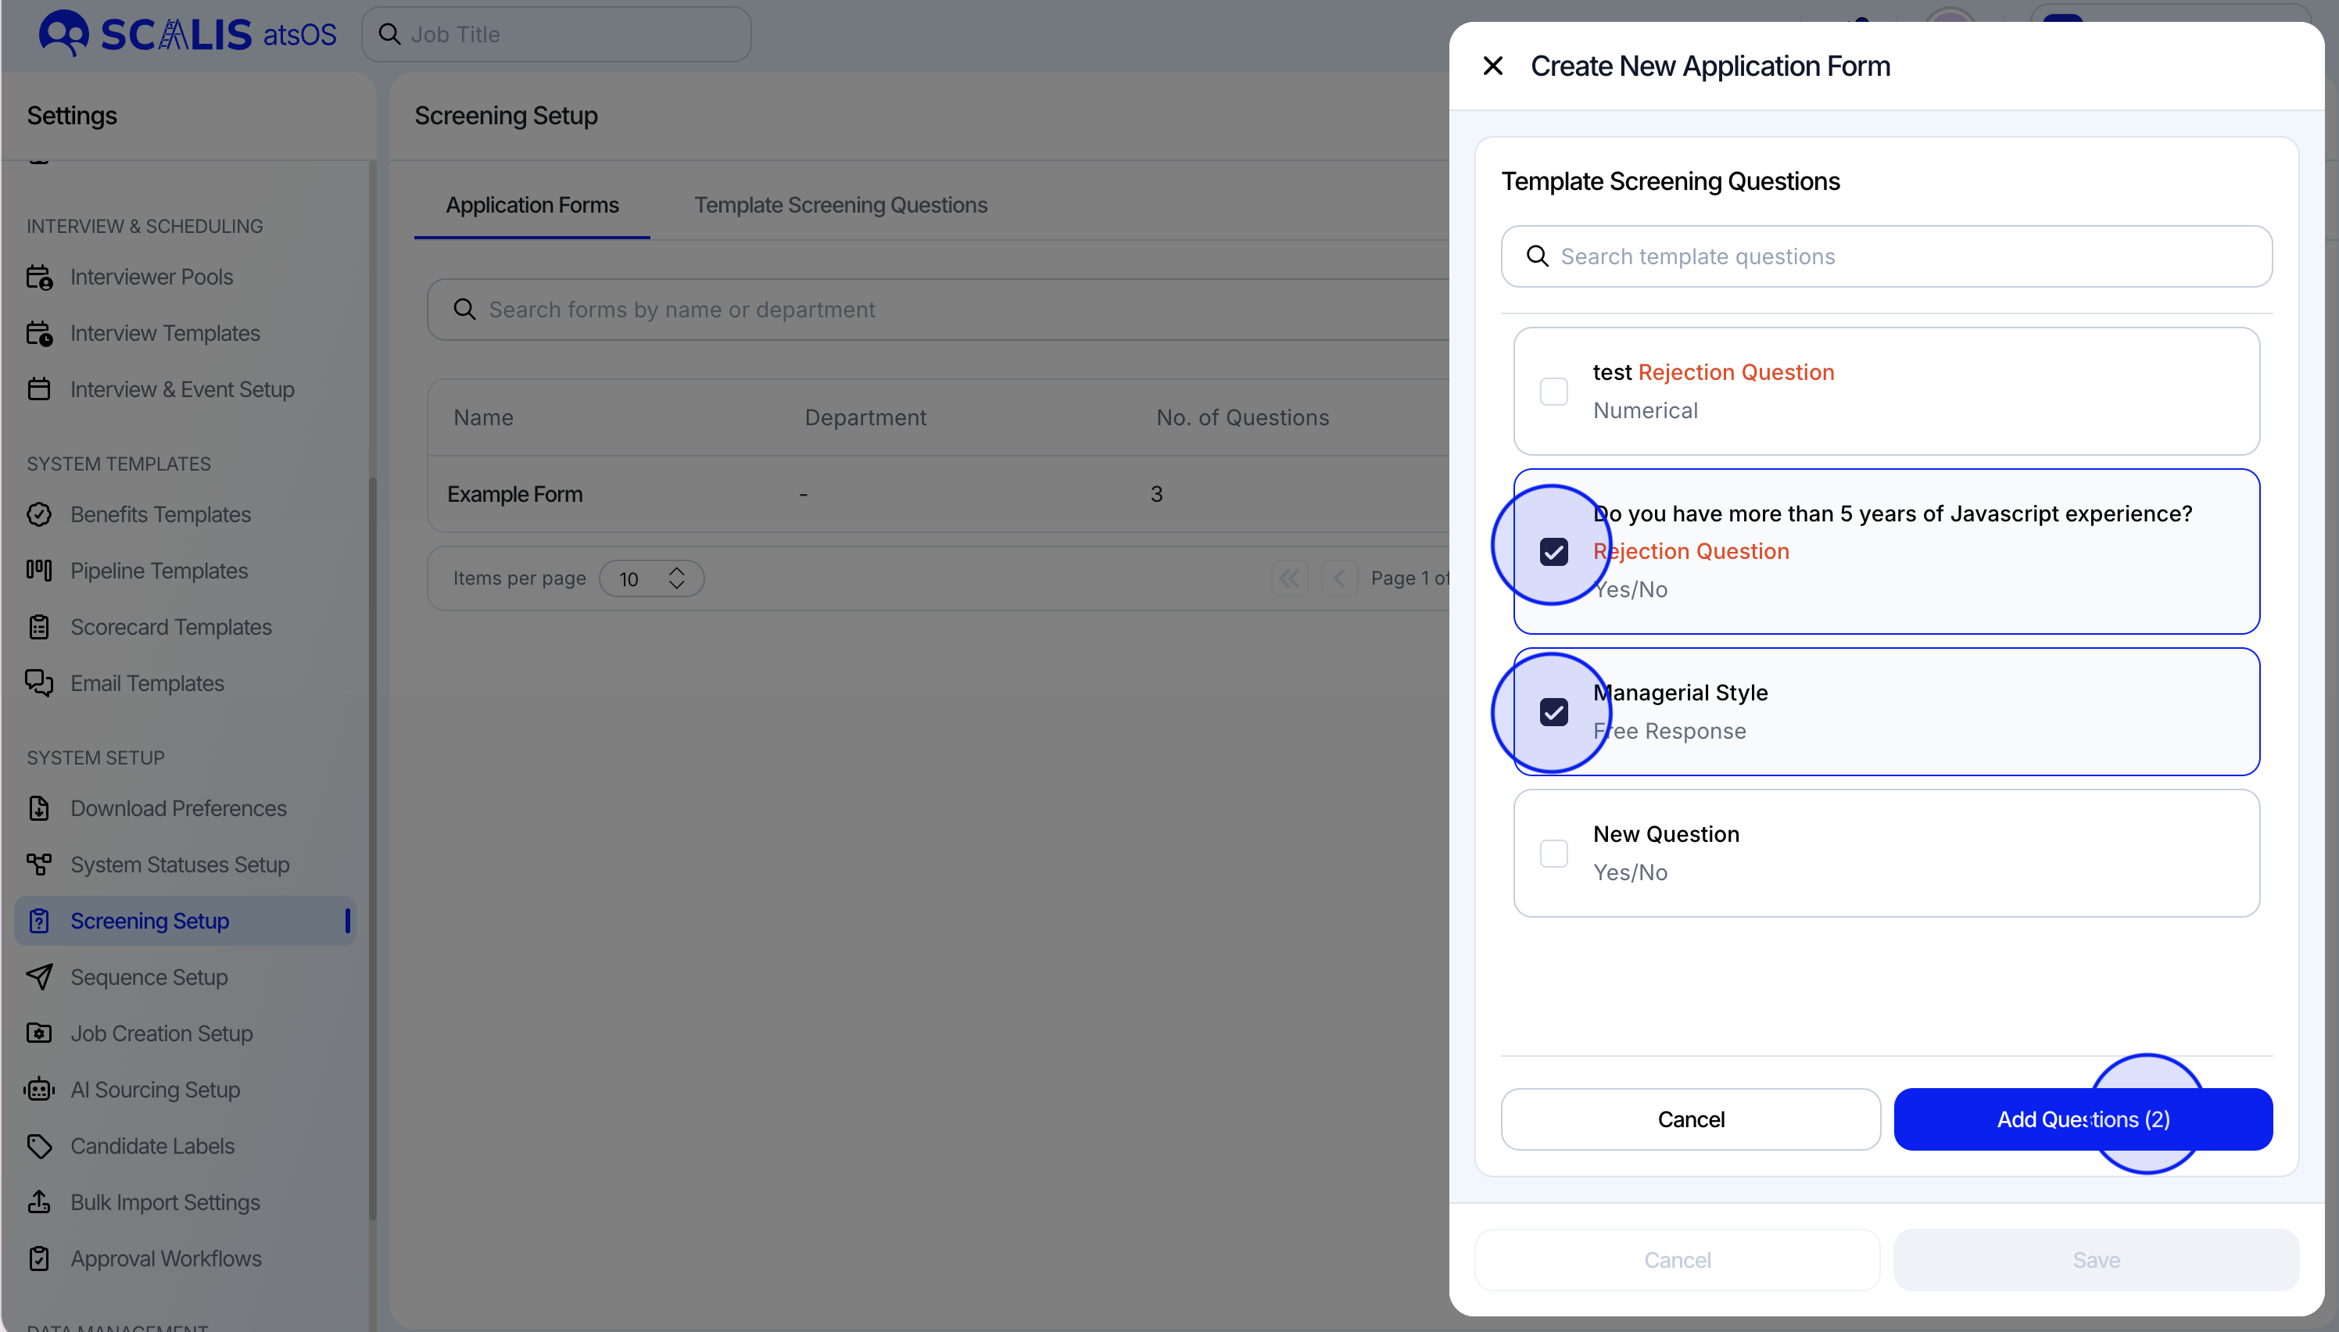
Task: Check the 'test' Rejection Question checkbox
Action: click(x=1553, y=392)
